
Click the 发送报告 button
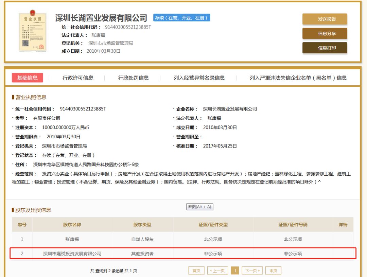pos(324,19)
